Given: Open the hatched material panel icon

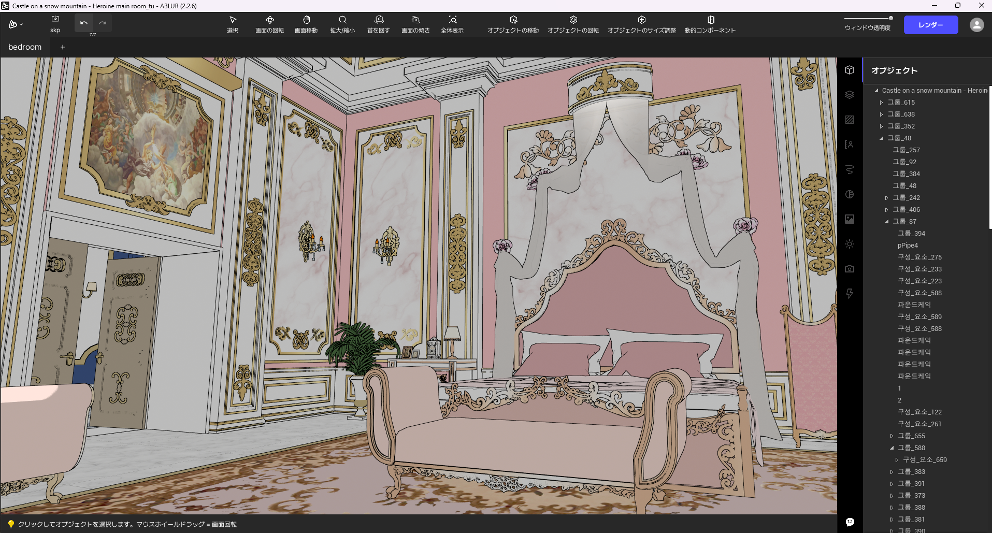Looking at the screenshot, I should tap(850, 120).
